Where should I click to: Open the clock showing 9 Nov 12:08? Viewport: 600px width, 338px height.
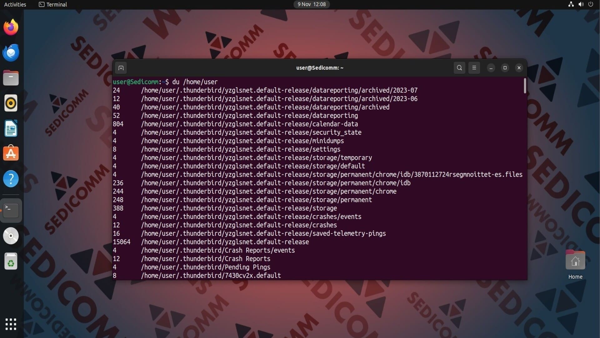tap(312, 4)
